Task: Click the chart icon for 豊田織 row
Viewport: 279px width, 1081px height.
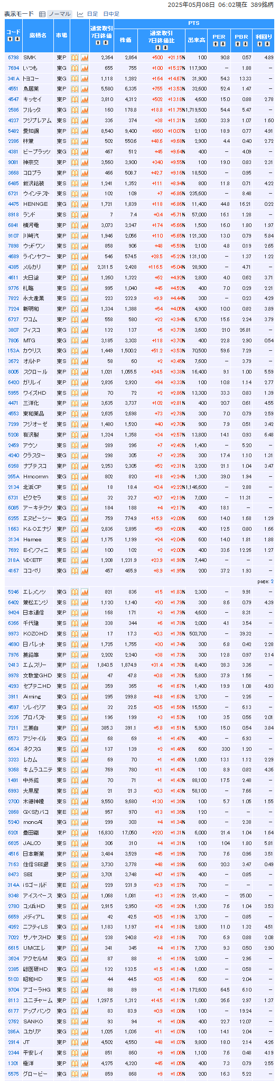Action: point(85,833)
